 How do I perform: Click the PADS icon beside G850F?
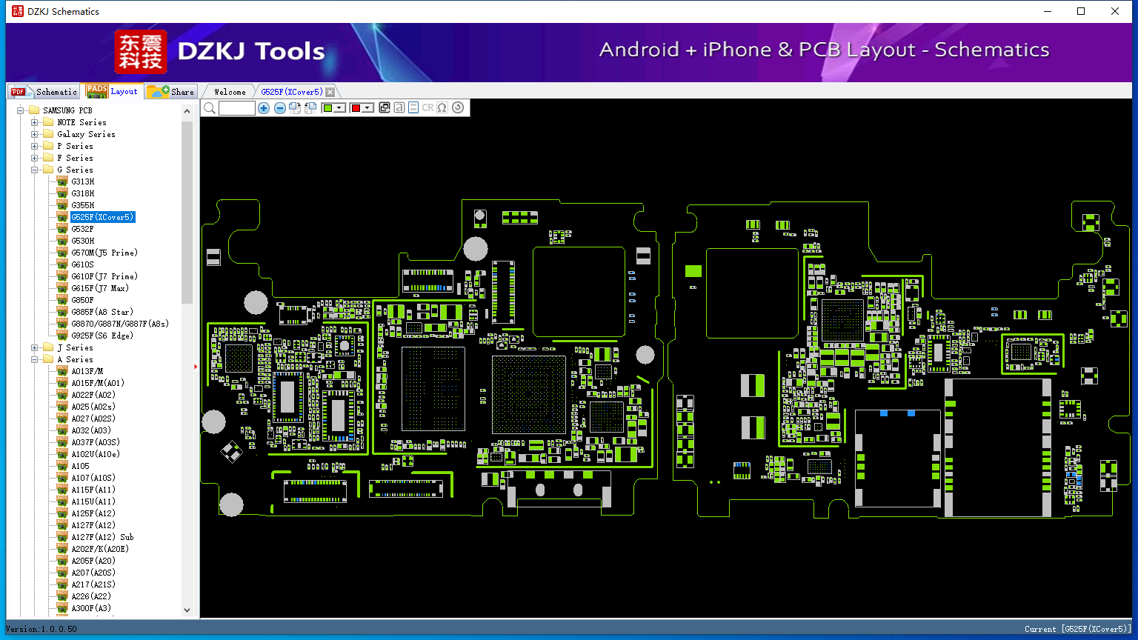[x=62, y=300]
